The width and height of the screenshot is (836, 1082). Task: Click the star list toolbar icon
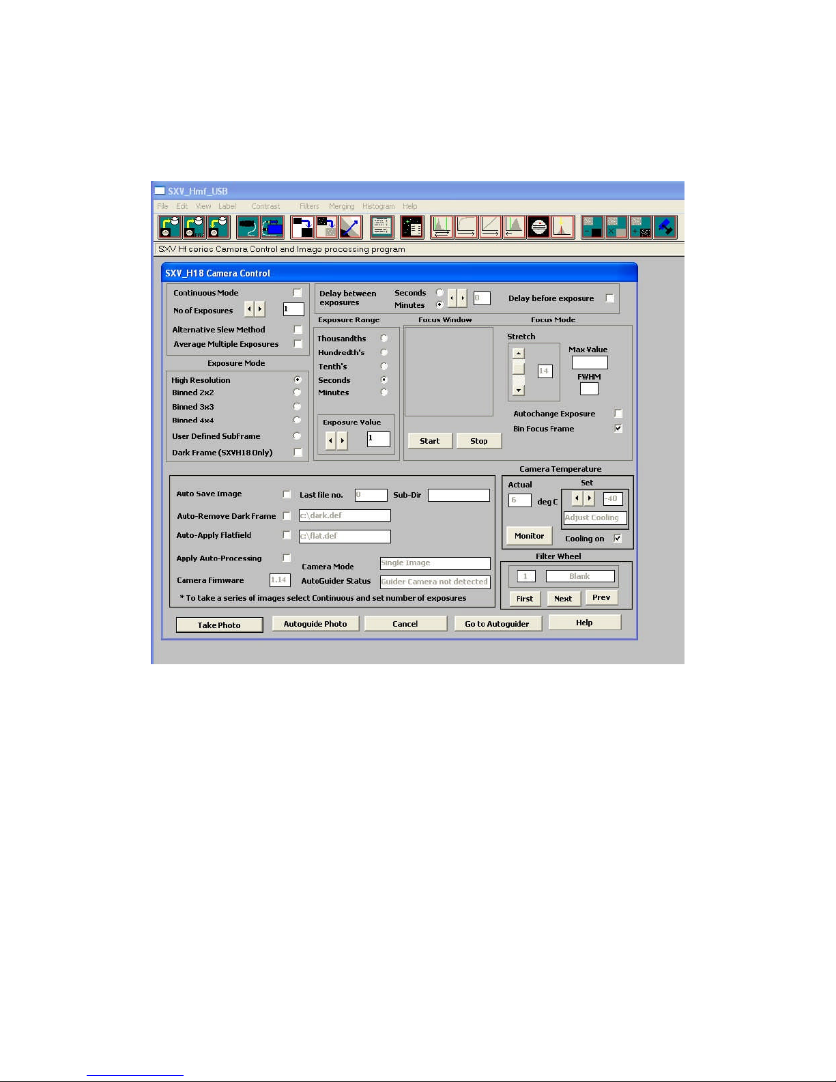tap(412, 227)
